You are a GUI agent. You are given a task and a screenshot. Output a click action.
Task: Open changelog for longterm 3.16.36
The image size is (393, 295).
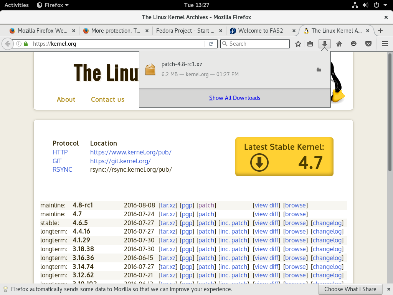point(327,258)
